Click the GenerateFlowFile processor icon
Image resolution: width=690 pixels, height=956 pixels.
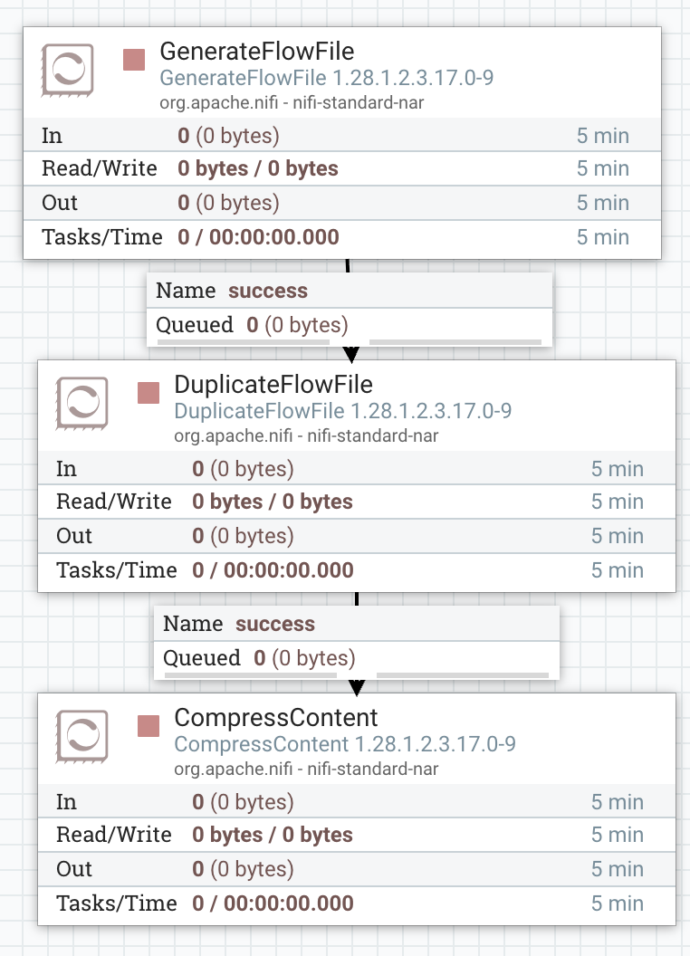[x=69, y=69]
